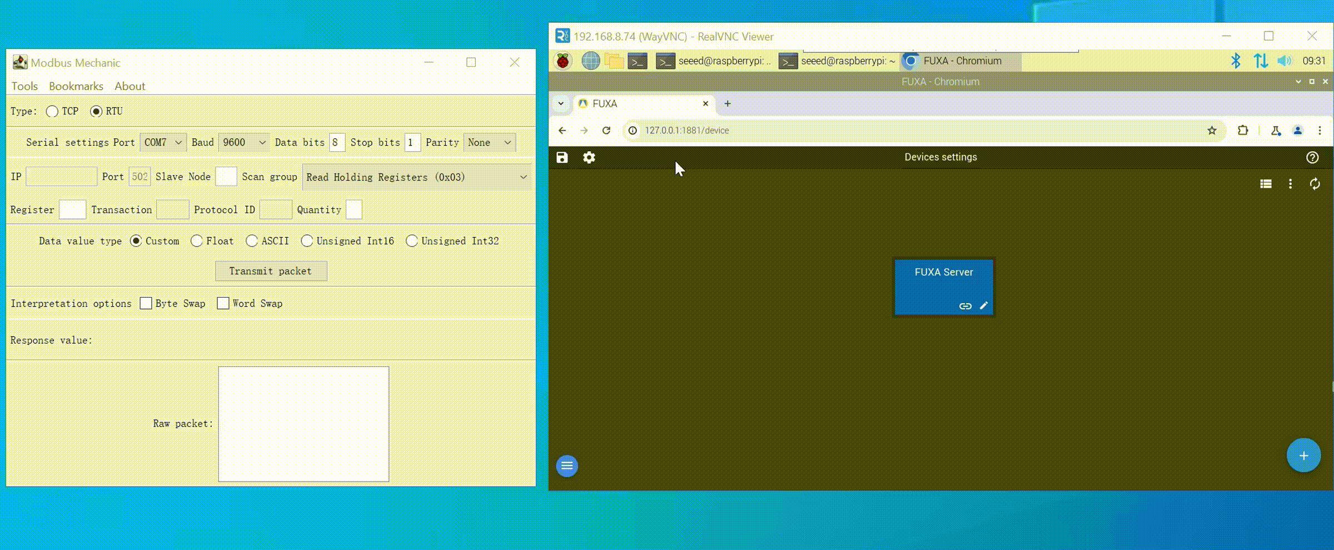
Task: Open the file manager folder icon in Pi panel
Action: click(614, 61)
